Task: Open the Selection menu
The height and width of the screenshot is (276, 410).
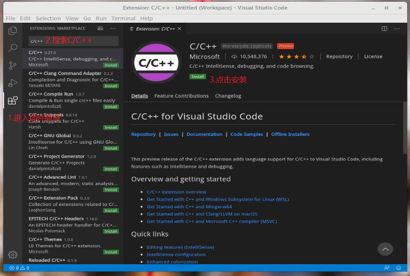Action: 48,18
